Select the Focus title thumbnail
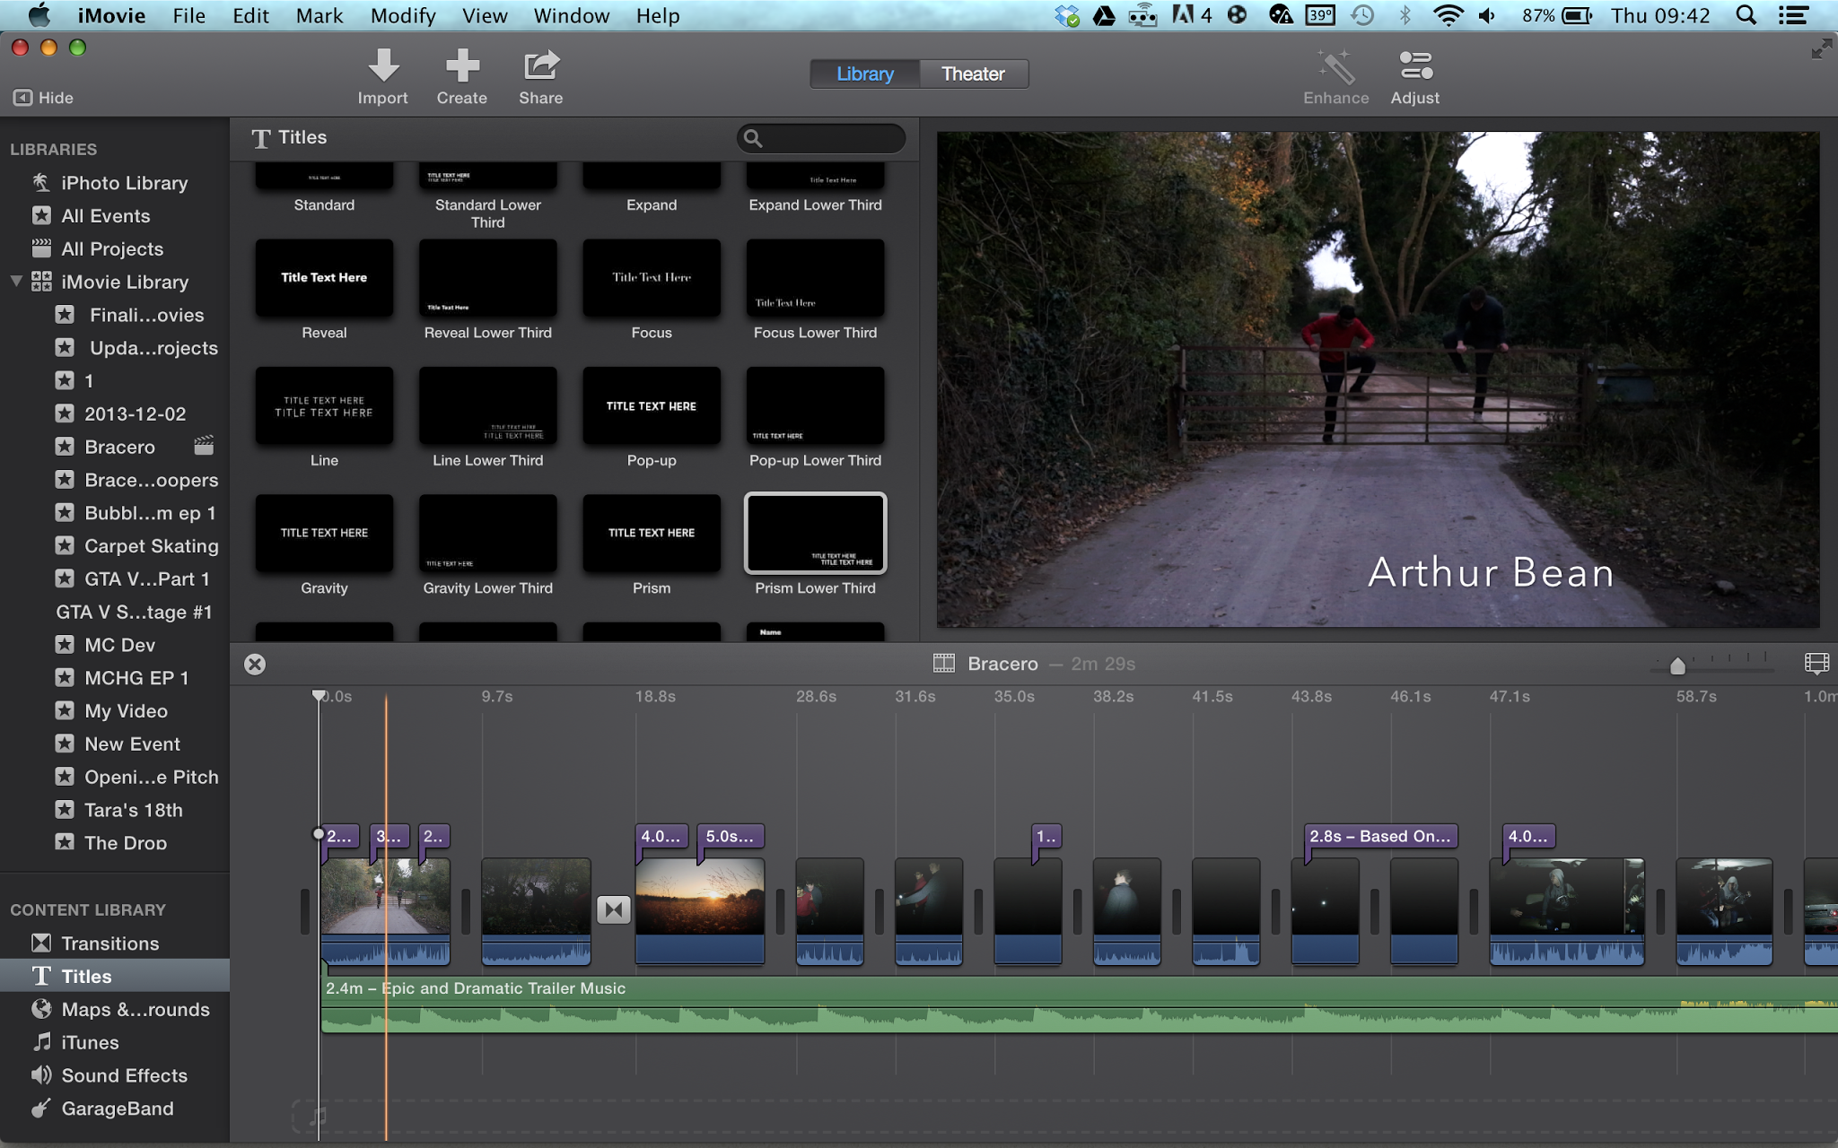This screenshot has height=1148, width=1838. 652,278
